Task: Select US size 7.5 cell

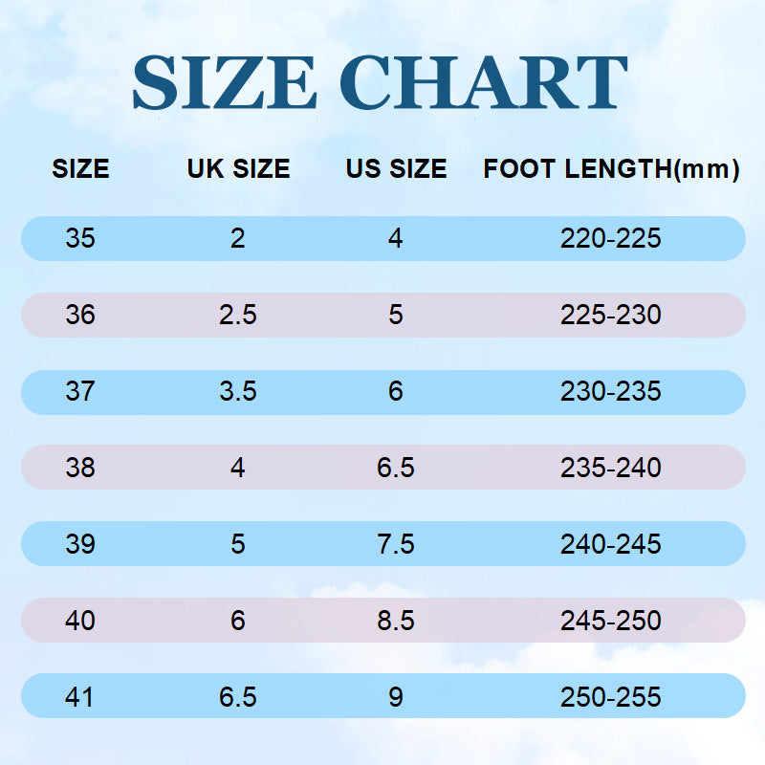Action: (x=396, y=544)
